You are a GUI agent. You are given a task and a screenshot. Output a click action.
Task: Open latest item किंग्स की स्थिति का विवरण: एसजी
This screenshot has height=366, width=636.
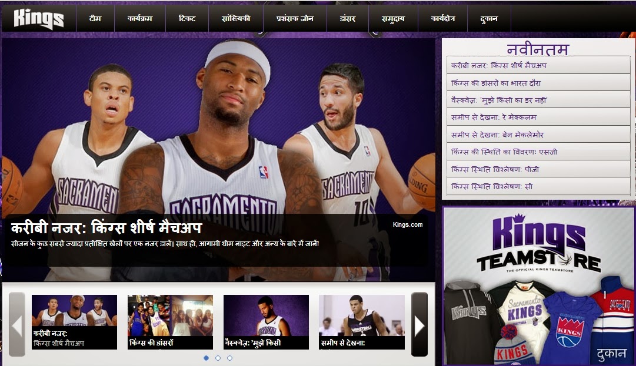pyautogui.click(x=538, y=152)
